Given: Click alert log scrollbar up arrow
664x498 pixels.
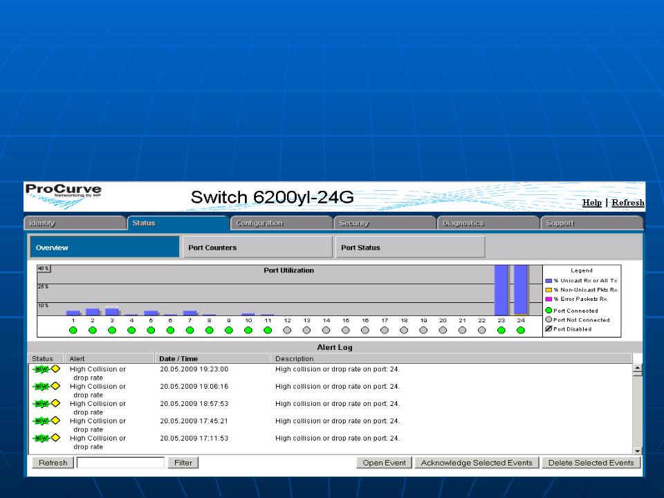Looking at the screenshot, I should [x=637, y=367].
